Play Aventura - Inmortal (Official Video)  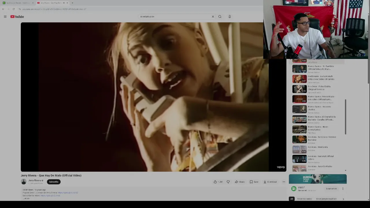[x=318, y=159]
